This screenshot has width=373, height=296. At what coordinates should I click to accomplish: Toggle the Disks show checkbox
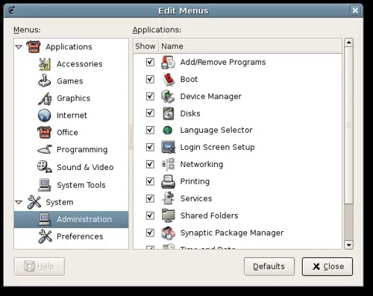150,113
